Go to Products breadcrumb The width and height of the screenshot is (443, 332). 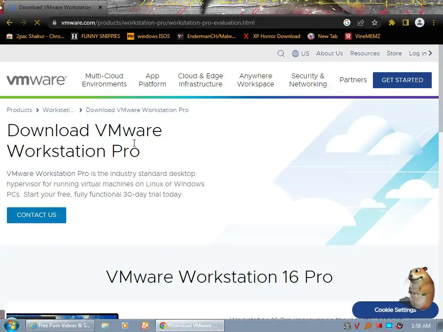(19, 110)
